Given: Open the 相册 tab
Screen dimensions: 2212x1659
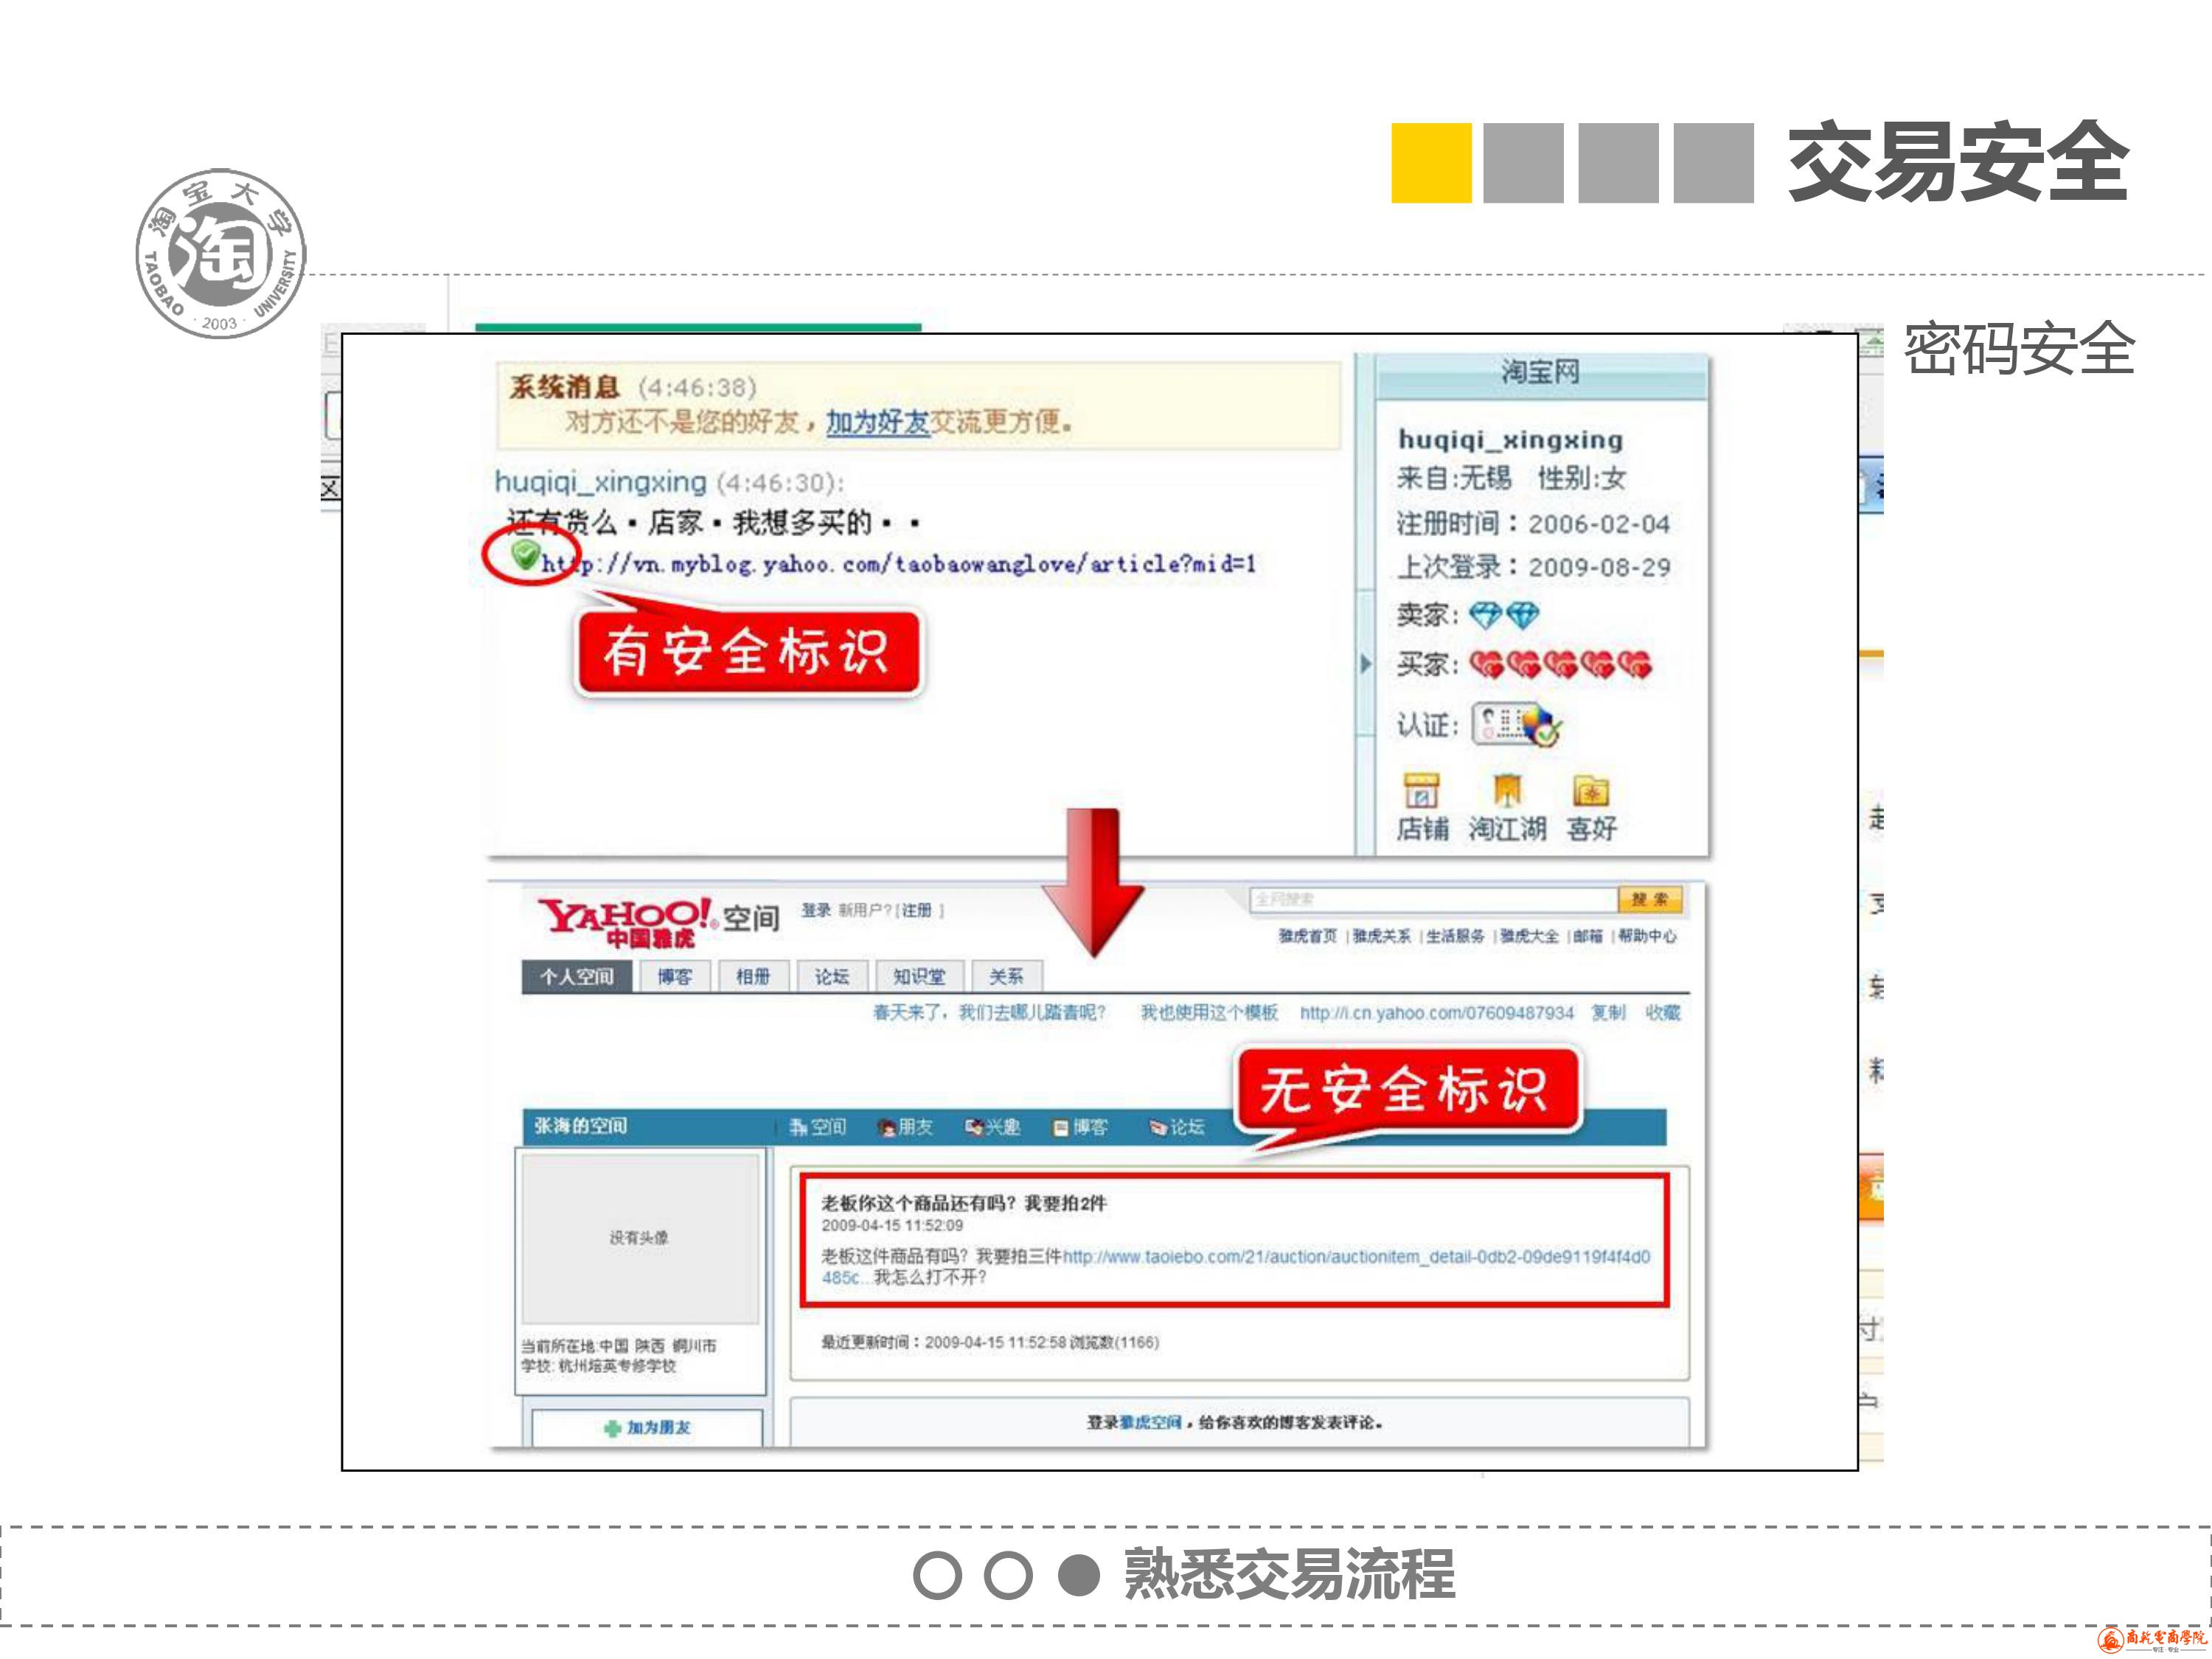Looking at the screenshot, I should 753,976.
